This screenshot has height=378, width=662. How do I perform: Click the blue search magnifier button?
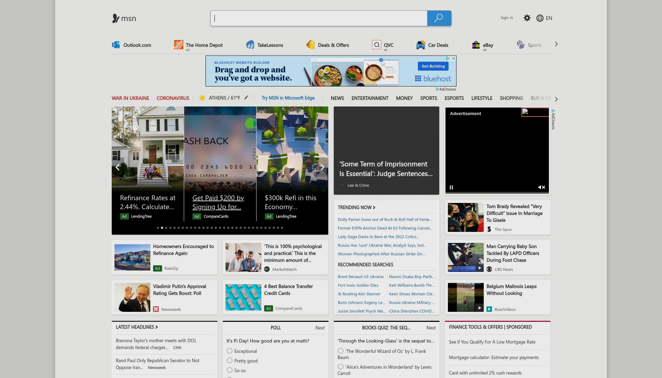(439, 18)
